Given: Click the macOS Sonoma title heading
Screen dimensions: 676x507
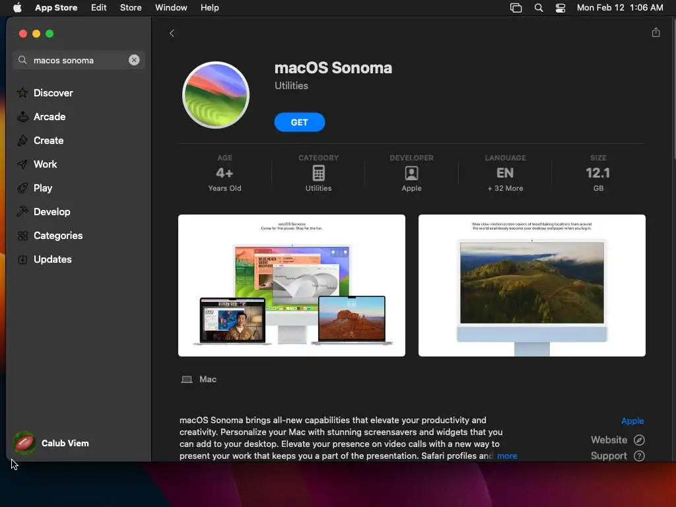Looking at the screenshot, I should [x=333, y=68].
